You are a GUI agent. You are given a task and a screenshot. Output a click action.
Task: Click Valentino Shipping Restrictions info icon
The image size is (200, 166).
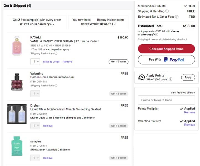pyautogui.click(x=56, y=86)
